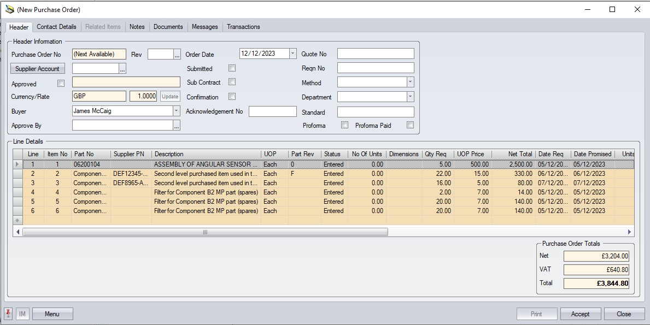650x325 pixels.
Task: Tick the Submitted checkbox
Action: (232, 68)
